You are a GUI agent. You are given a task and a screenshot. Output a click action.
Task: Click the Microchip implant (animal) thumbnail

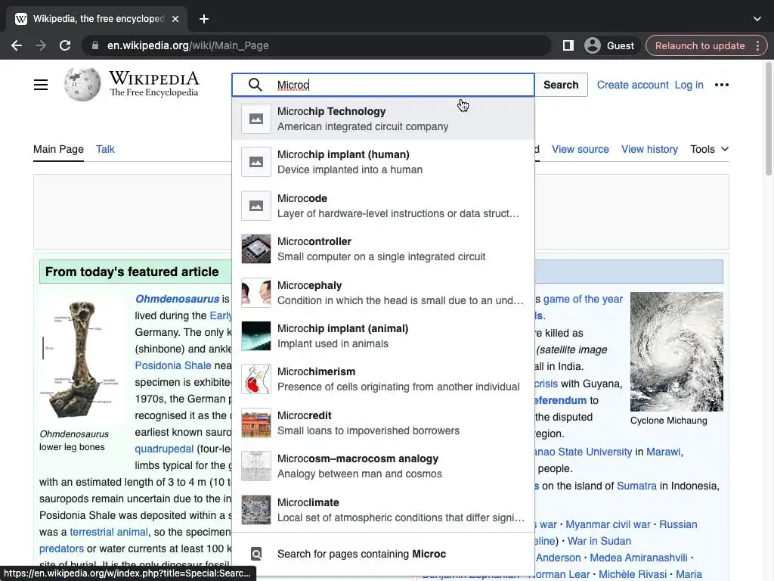pyautogui.click(x=255, y=336)
